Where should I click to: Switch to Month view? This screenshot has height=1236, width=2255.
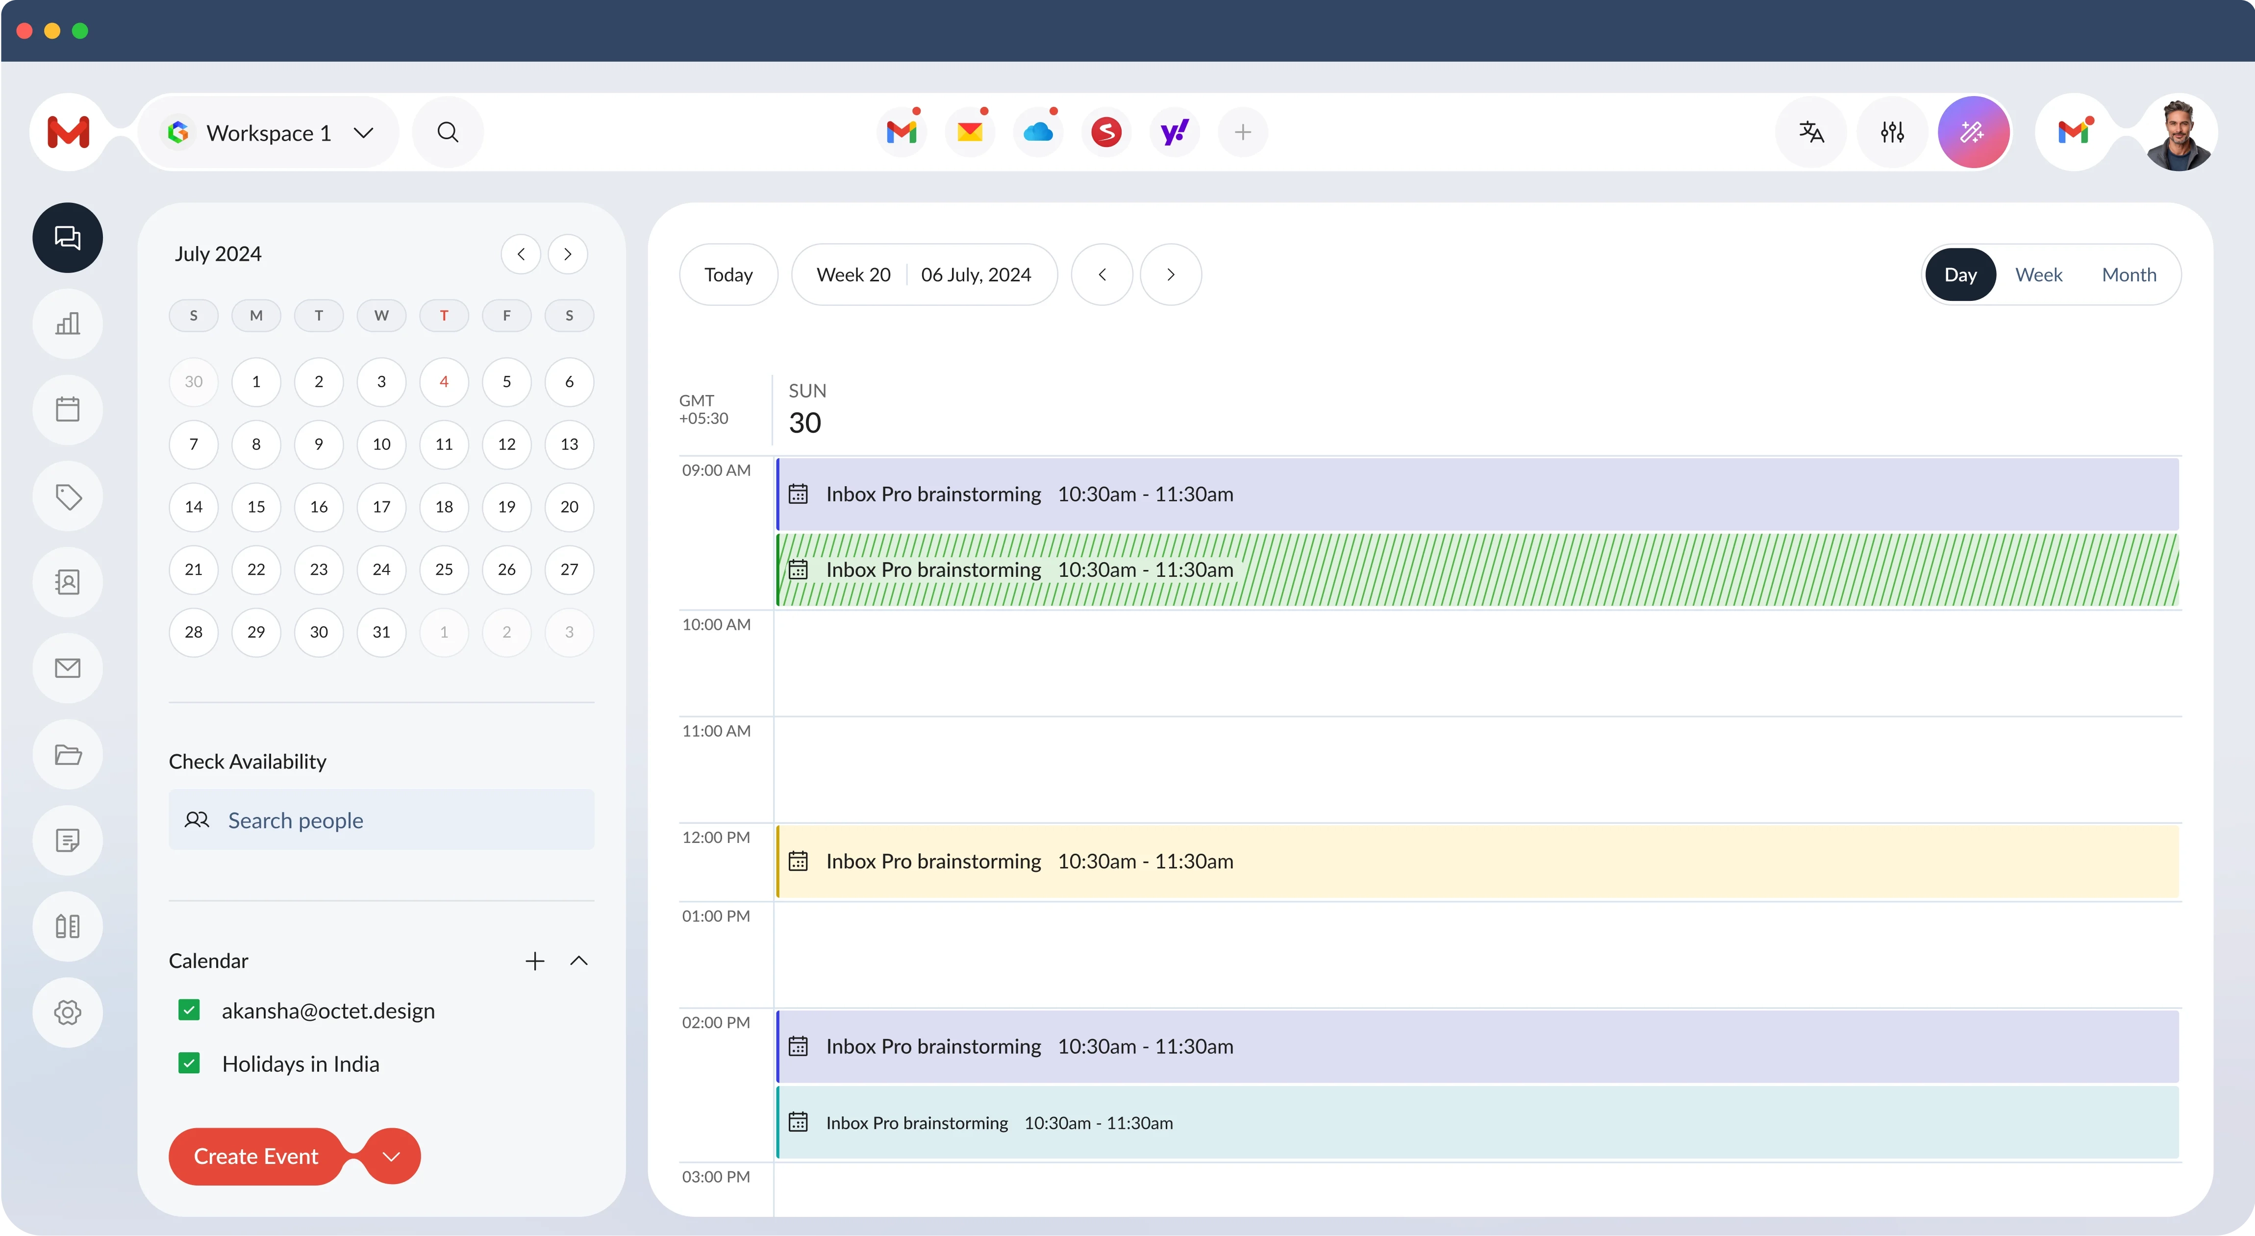click(x=2129, y=275)
